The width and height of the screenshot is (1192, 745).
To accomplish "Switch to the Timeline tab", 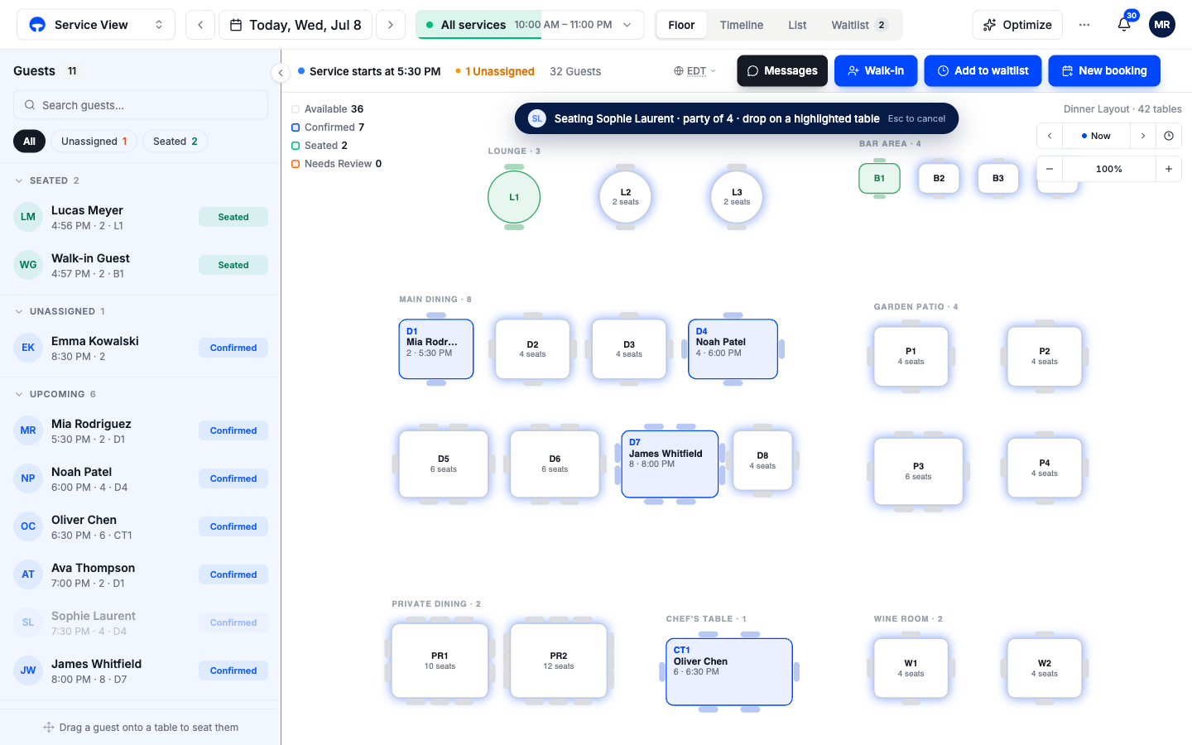I will (742, 25).
